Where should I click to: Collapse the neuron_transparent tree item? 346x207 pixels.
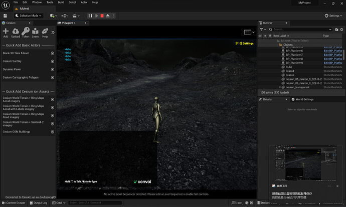tap(280, 87)
